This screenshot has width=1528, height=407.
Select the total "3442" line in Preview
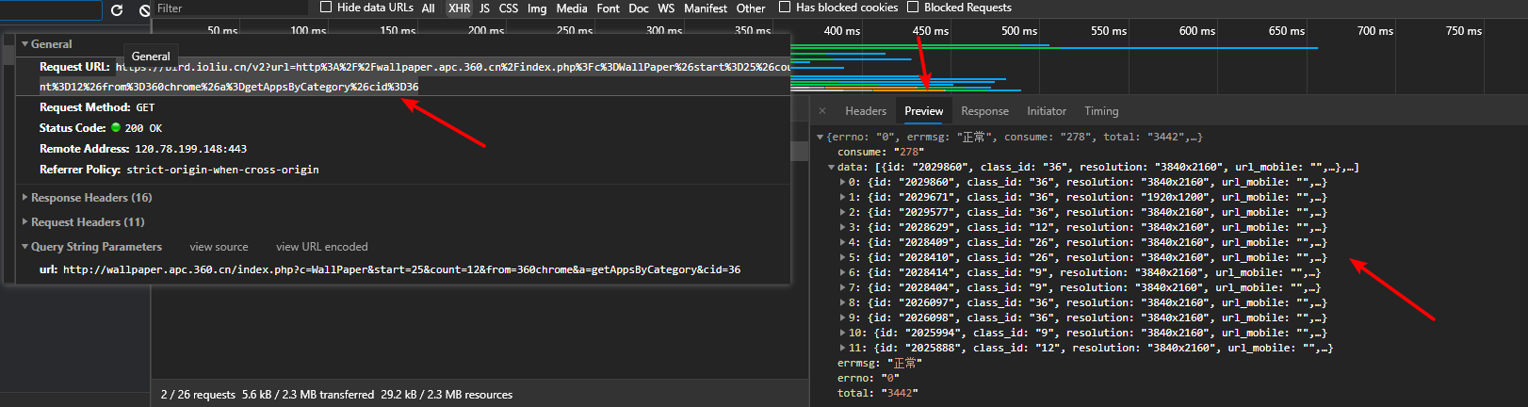click(x=877, y=394)
